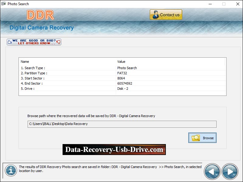
Task: Click the '60574592' end sector value
Action: pos(125,83)
